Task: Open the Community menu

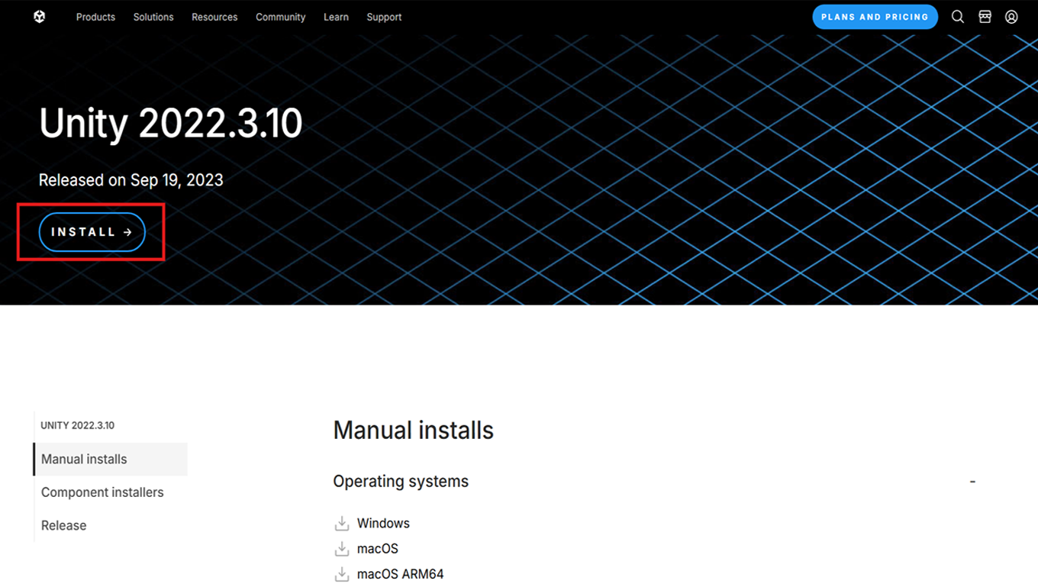Action: coord(280,17)
